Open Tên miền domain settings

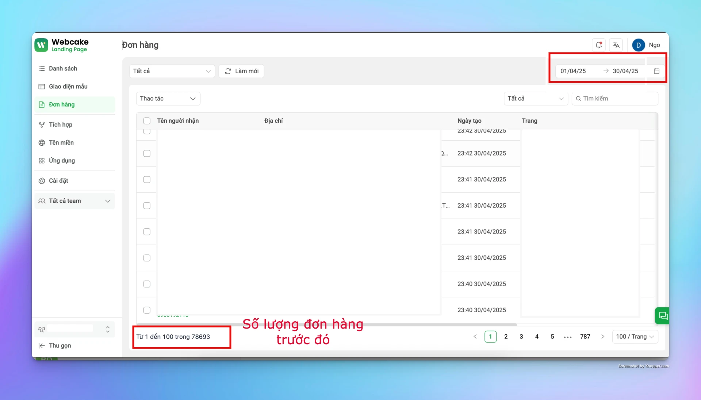[61, 142]
